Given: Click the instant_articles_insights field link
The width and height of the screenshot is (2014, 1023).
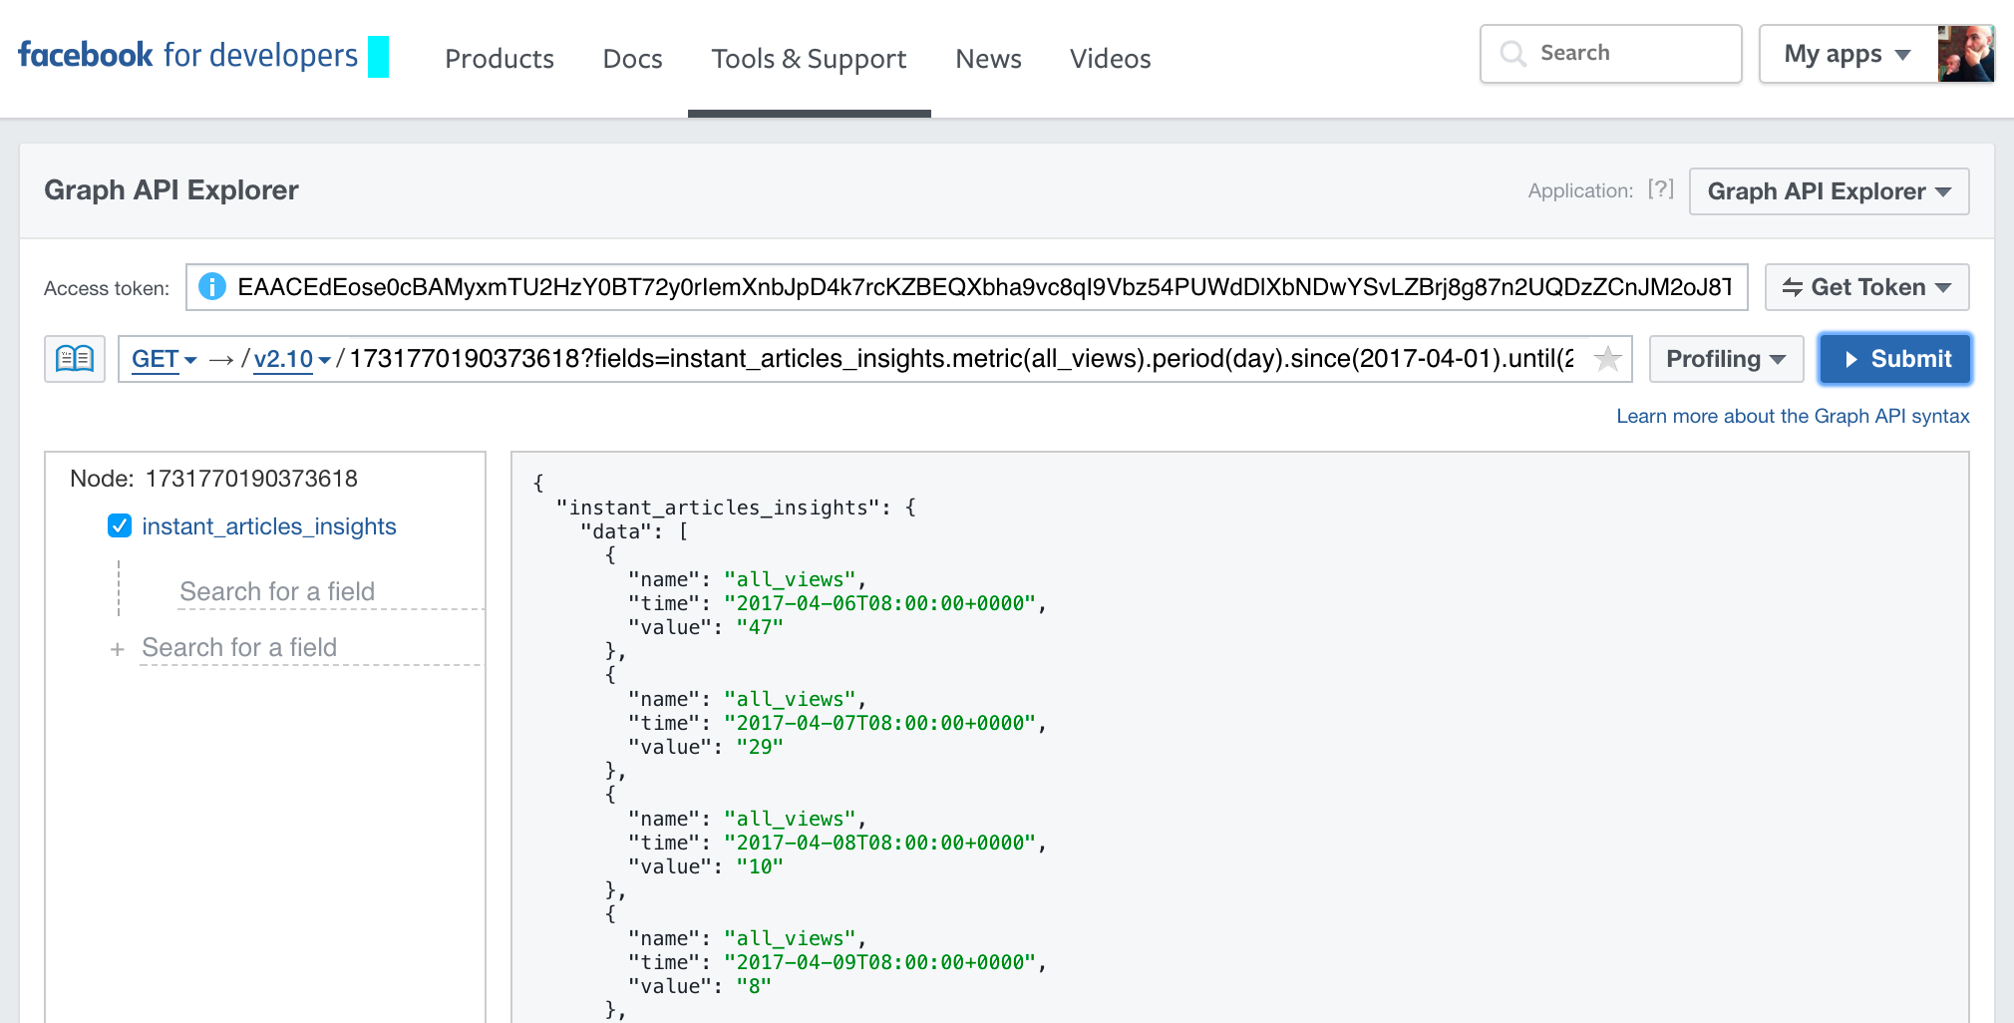Looking at the screenshot, I should coord(269,526).
